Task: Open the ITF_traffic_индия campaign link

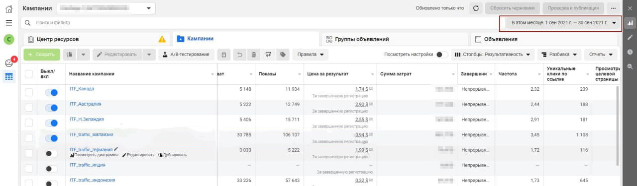Action: (87, 165)
